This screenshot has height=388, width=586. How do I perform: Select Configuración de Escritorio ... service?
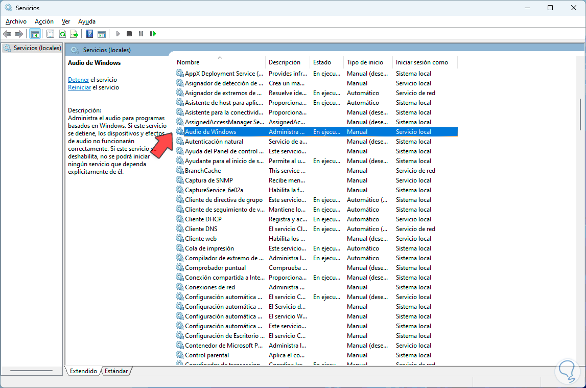pos(317,336)
